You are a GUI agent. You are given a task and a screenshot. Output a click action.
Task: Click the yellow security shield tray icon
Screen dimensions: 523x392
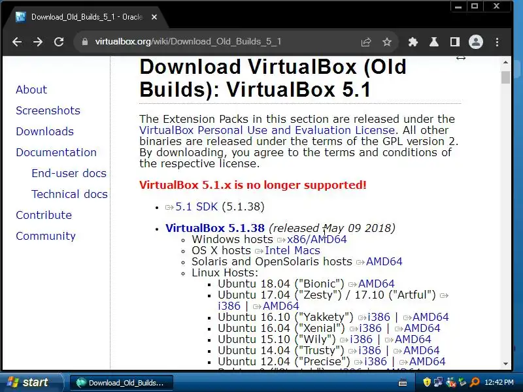coord(427,382)
